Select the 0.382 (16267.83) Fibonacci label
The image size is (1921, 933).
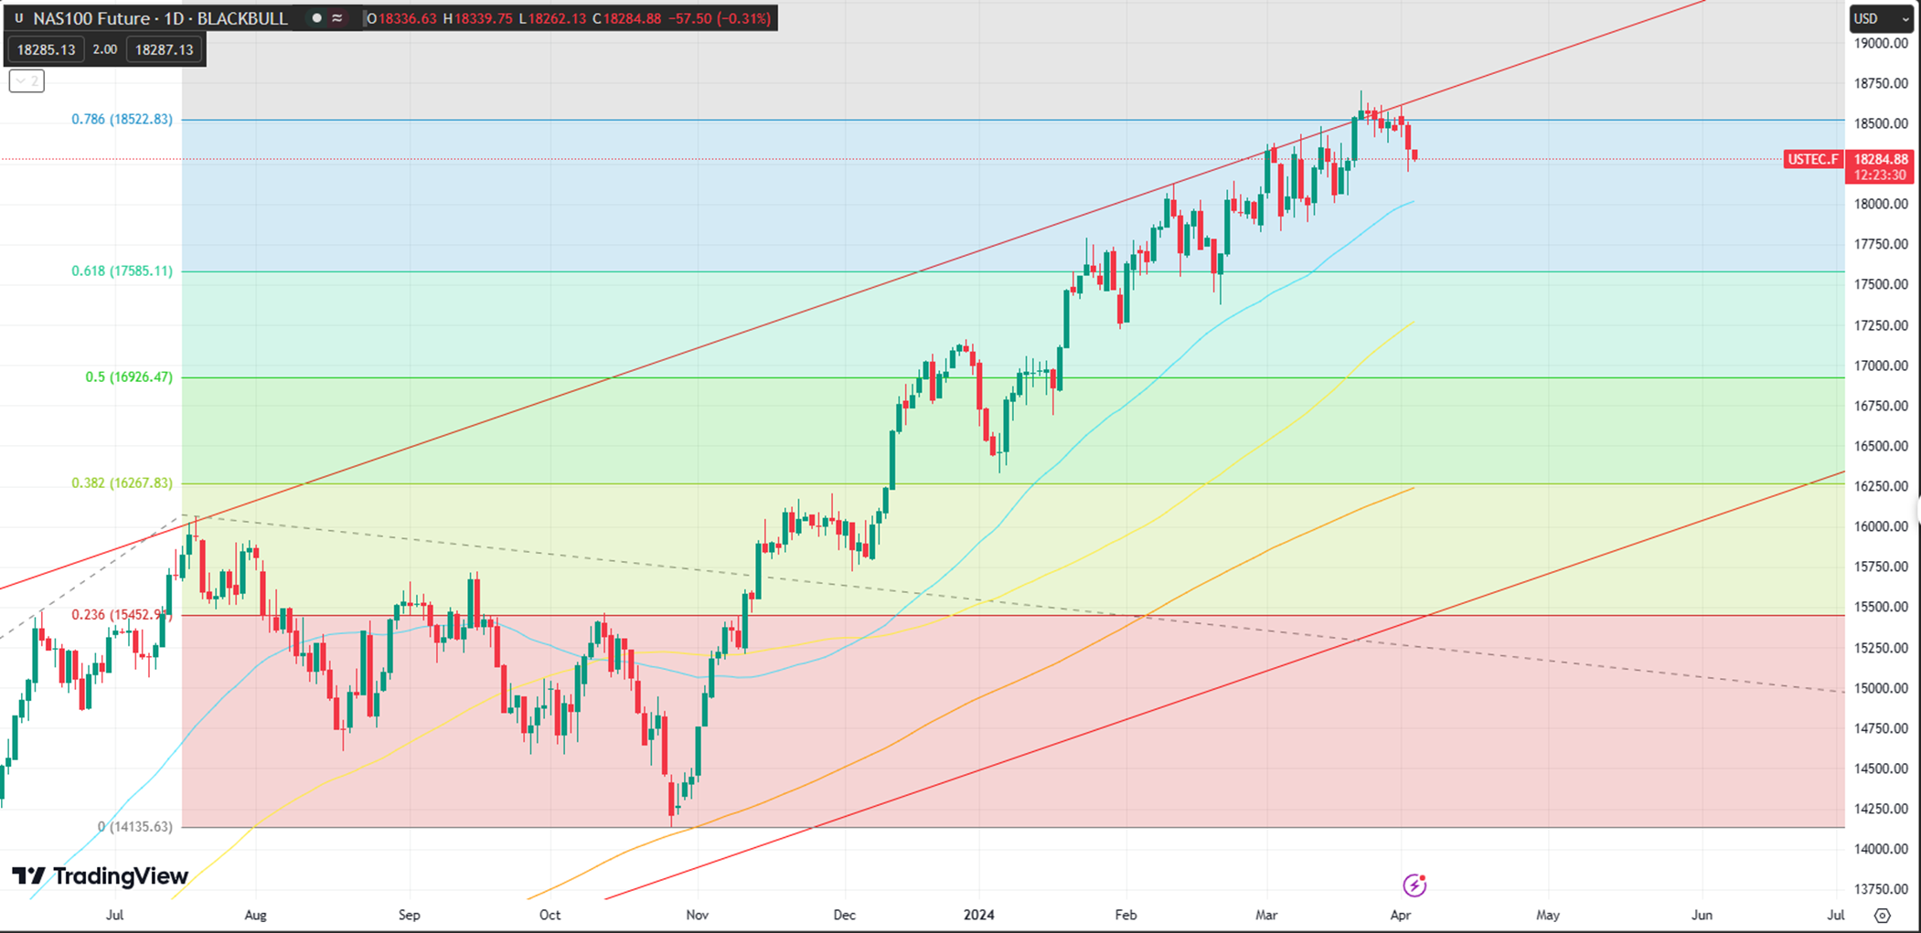pos(122,482)
